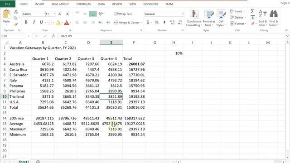
Task: Apply Comma Style icon
Action: click(164, 22)
